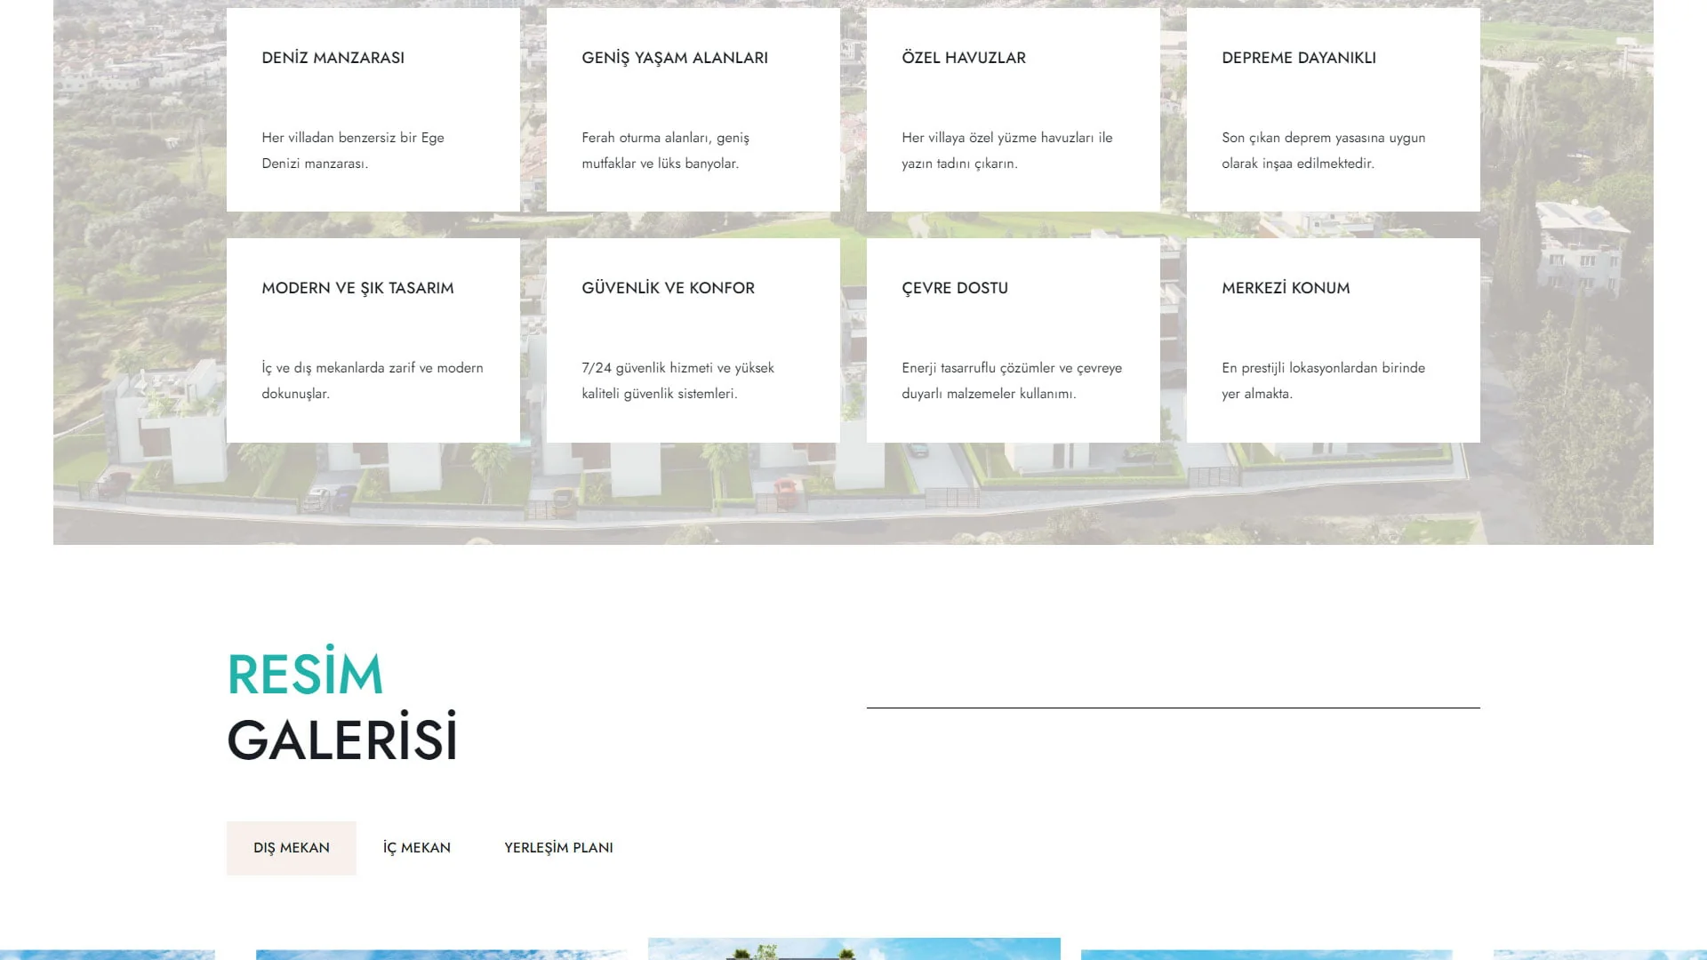
Task: Open the center gallery image thumbnail
Action: (853, 949)
